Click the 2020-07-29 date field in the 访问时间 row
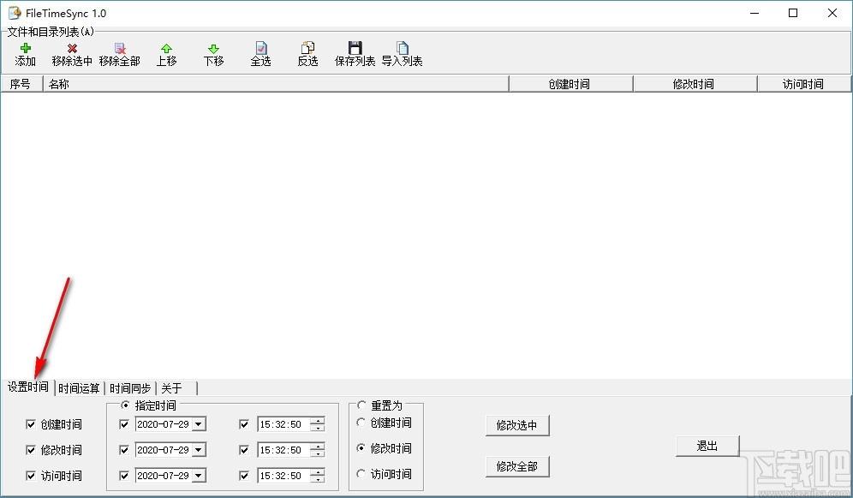This screenshot has height=498, width=853. pos(164,475)
